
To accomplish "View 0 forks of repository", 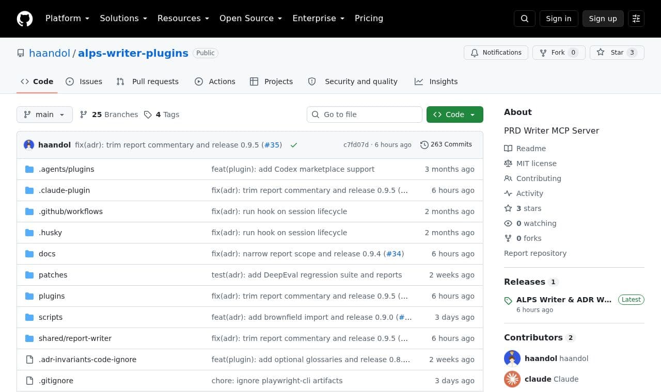I will tap(523, 238).
